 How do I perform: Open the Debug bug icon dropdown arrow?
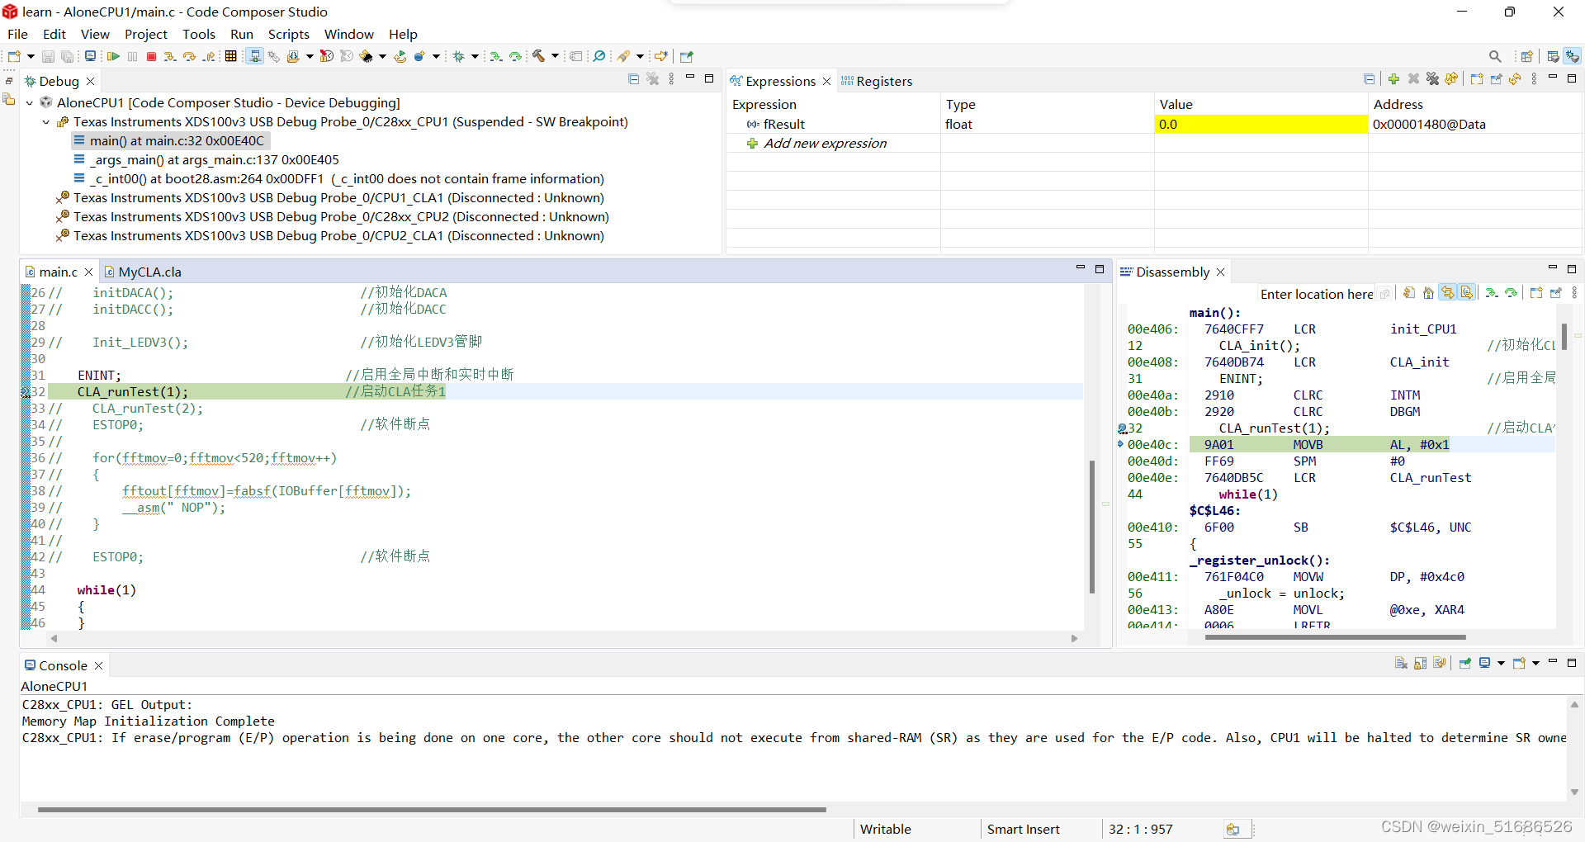[475, 56]
